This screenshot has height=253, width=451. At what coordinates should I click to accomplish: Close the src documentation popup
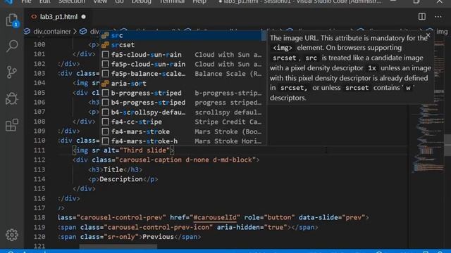coord(428,35)
